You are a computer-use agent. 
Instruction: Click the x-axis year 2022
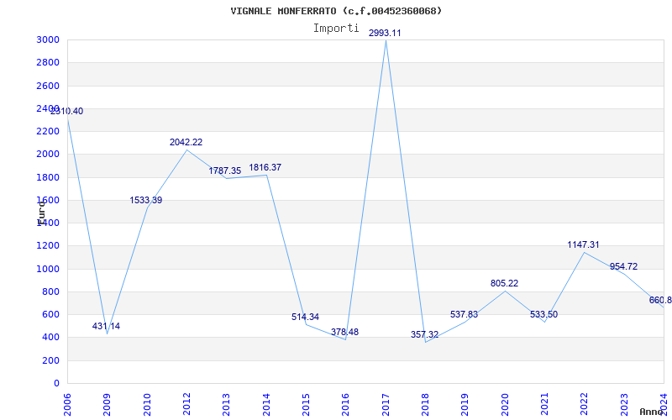(585, 403)
